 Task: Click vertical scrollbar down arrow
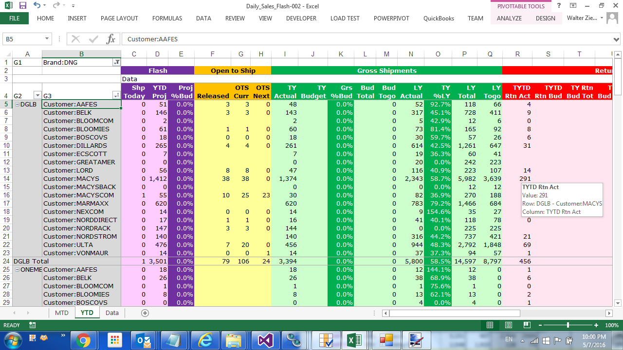coord(618,302)
